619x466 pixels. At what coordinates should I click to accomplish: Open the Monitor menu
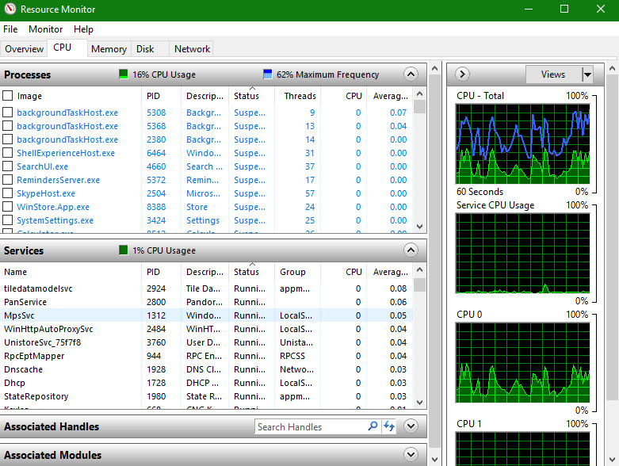point(45,29)
